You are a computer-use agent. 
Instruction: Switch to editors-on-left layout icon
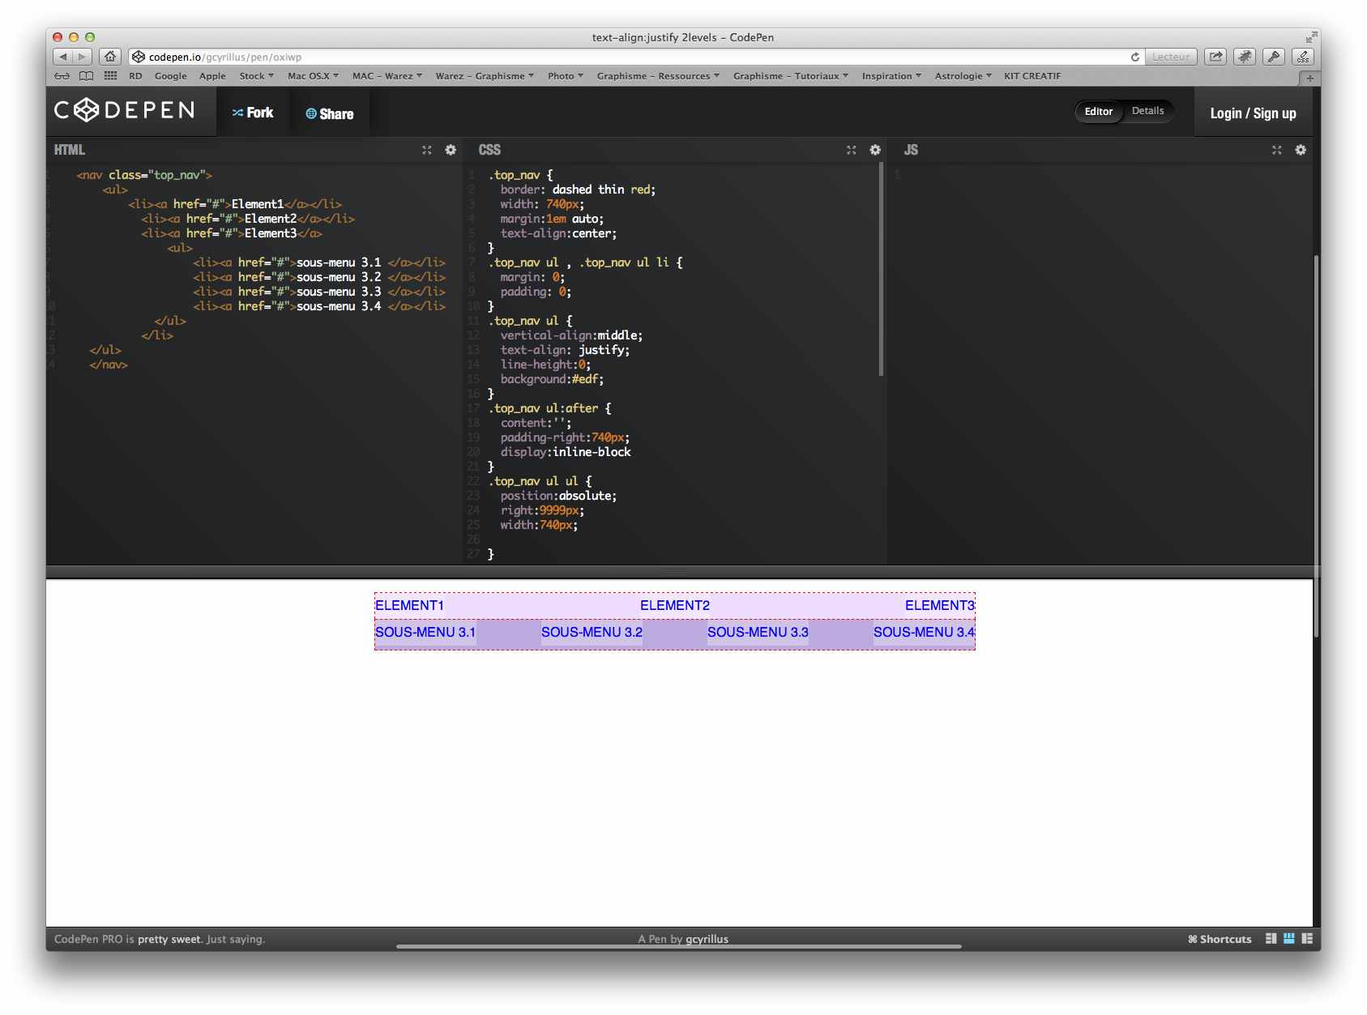coord(1271,938)
